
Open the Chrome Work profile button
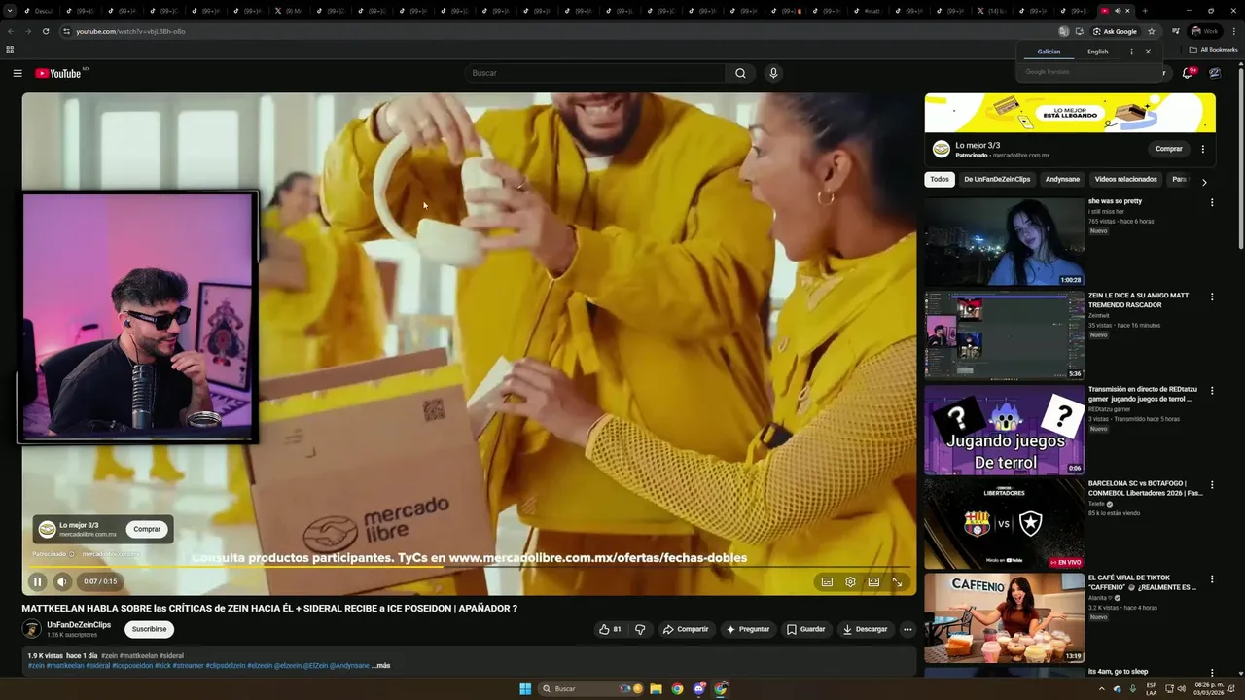point(1204,31)
